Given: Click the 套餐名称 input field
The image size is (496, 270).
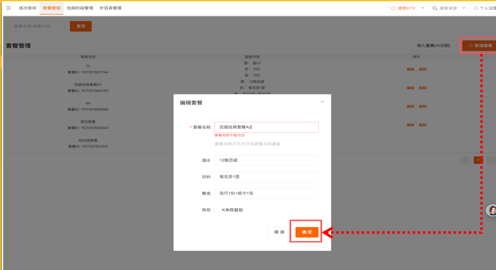Looking at the screenshot, I should (266, 127).
